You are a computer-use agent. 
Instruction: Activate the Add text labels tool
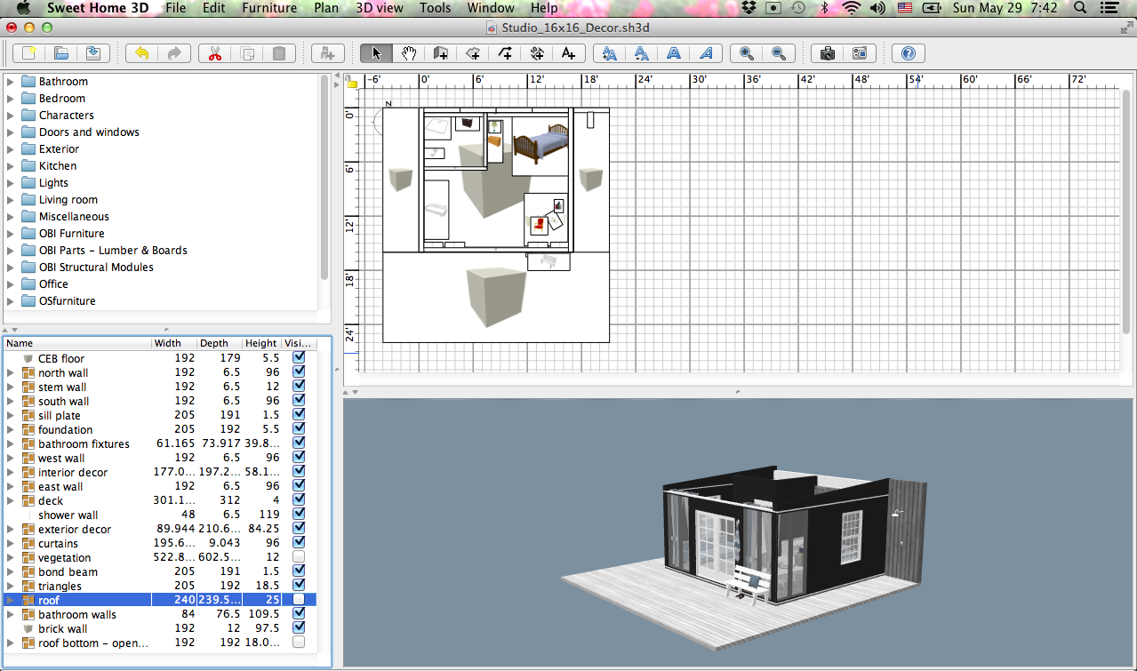pyautogui.click(x=568, y=53)
